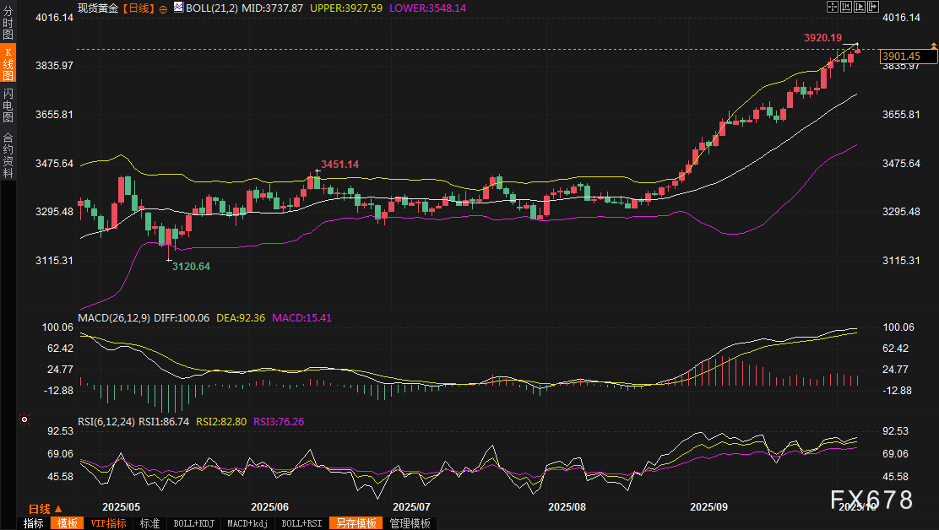The height and width of the screenshot is (530, 939).
Task: Click the 3901.45 current price label
Action: click(x=907, y=57)
